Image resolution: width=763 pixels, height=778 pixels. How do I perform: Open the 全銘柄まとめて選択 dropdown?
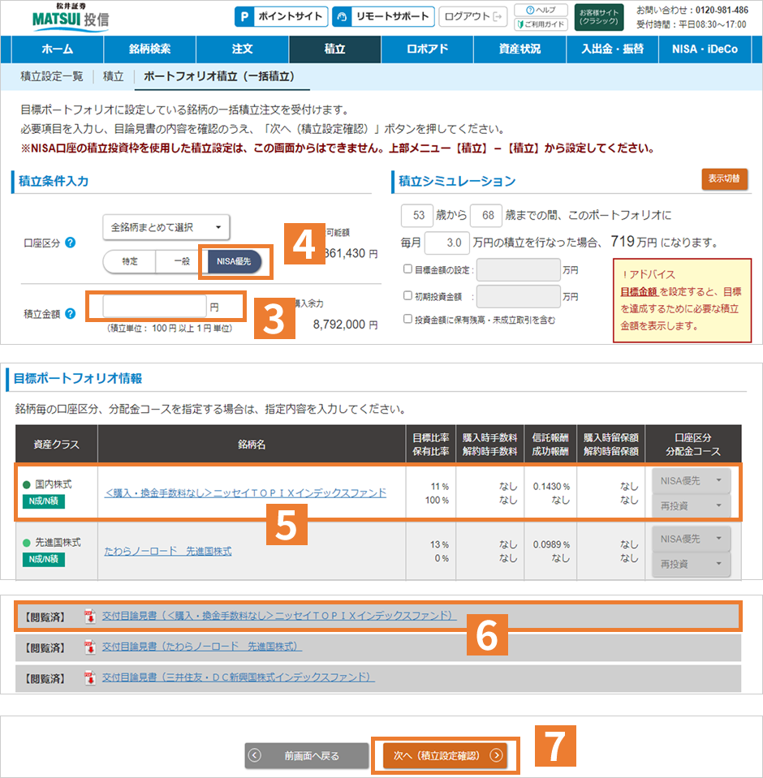[x=166, y=227]
